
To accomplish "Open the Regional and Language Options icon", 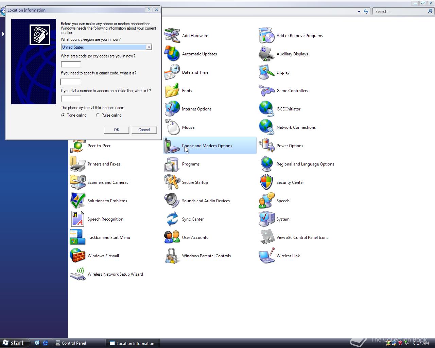I will point(266,164).
